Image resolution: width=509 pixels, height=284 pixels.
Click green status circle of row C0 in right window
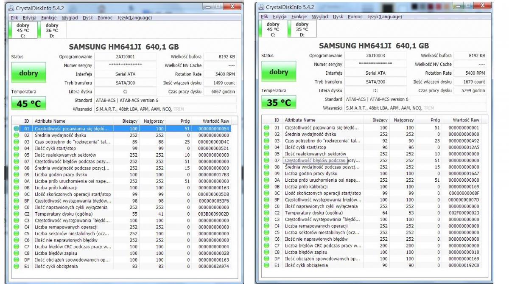click(267, 207)
